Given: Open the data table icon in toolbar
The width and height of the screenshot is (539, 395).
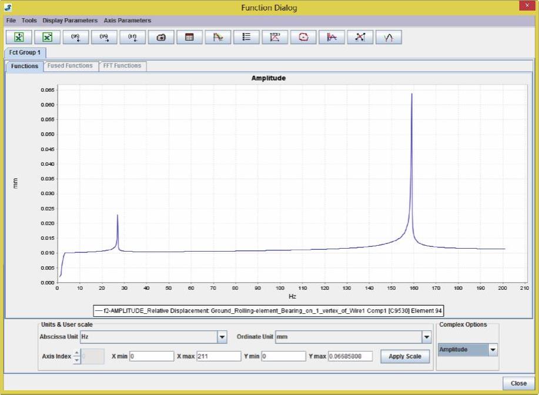Looking at the screenshot, I should coord(189,37).
